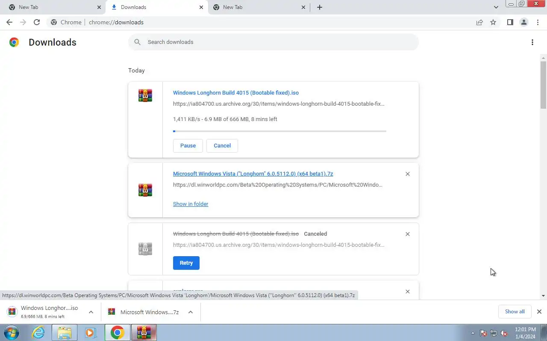Viewport: 547px width, 341px height.
Task: Click the 1,411 KB/s download status text
Action: click(x=225, y=119)
